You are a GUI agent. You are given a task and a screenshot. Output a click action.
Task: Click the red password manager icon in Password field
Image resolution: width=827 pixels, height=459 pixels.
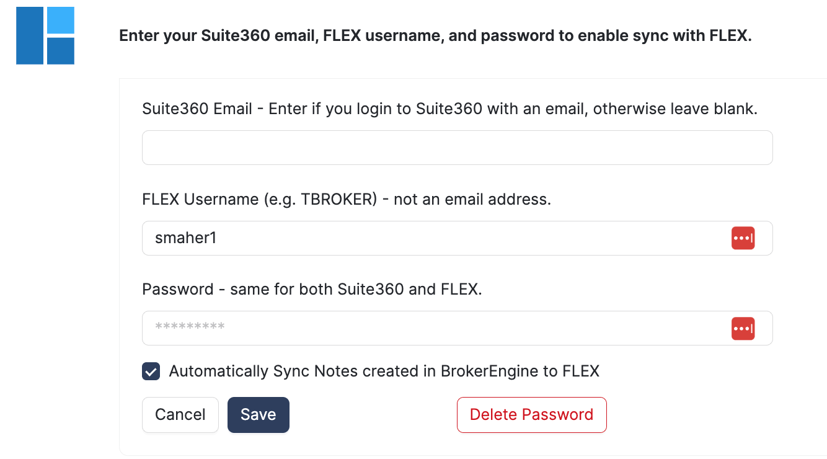pyautogui.click(x=743, y=328)
